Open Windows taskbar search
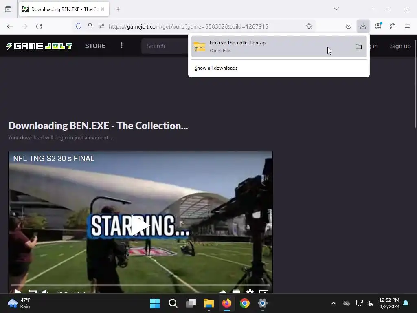The height and width of the screenshot is (313, 417). 173,303
